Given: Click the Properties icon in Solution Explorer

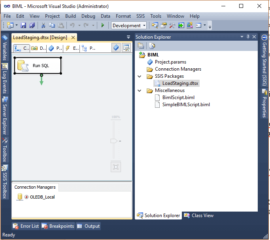Looking at the screenshot, I should [141, 46].
